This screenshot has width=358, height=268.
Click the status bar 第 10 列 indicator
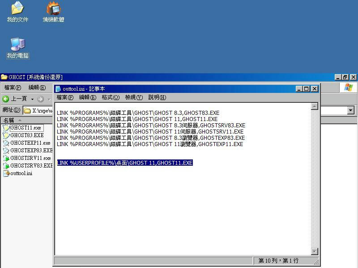point(278,260)
